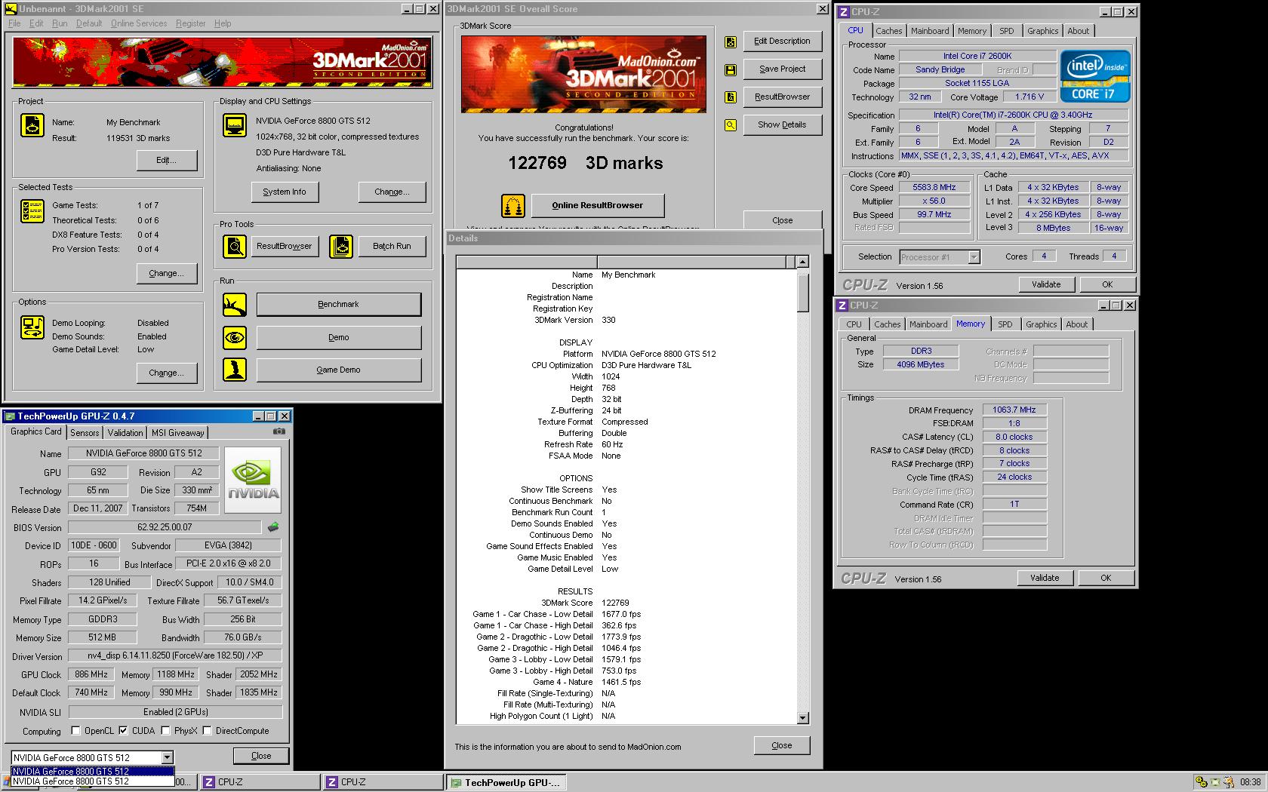
Task: Click the NVIDIA logo in GPU-Z
Action: click(x=253, y=480)
